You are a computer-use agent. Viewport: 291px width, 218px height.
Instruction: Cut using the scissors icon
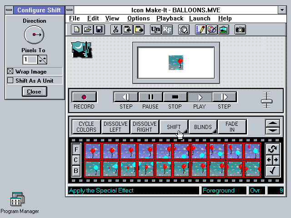tap(116, 30)
